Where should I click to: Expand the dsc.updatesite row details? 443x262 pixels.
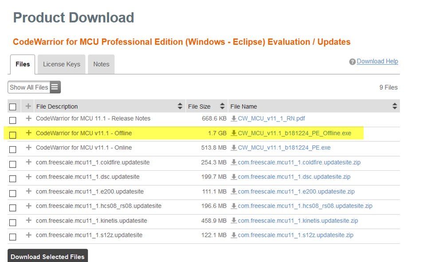point(28,176)
